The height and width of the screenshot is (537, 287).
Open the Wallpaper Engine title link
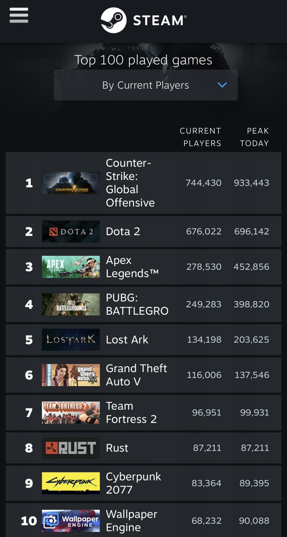(131, 520)
